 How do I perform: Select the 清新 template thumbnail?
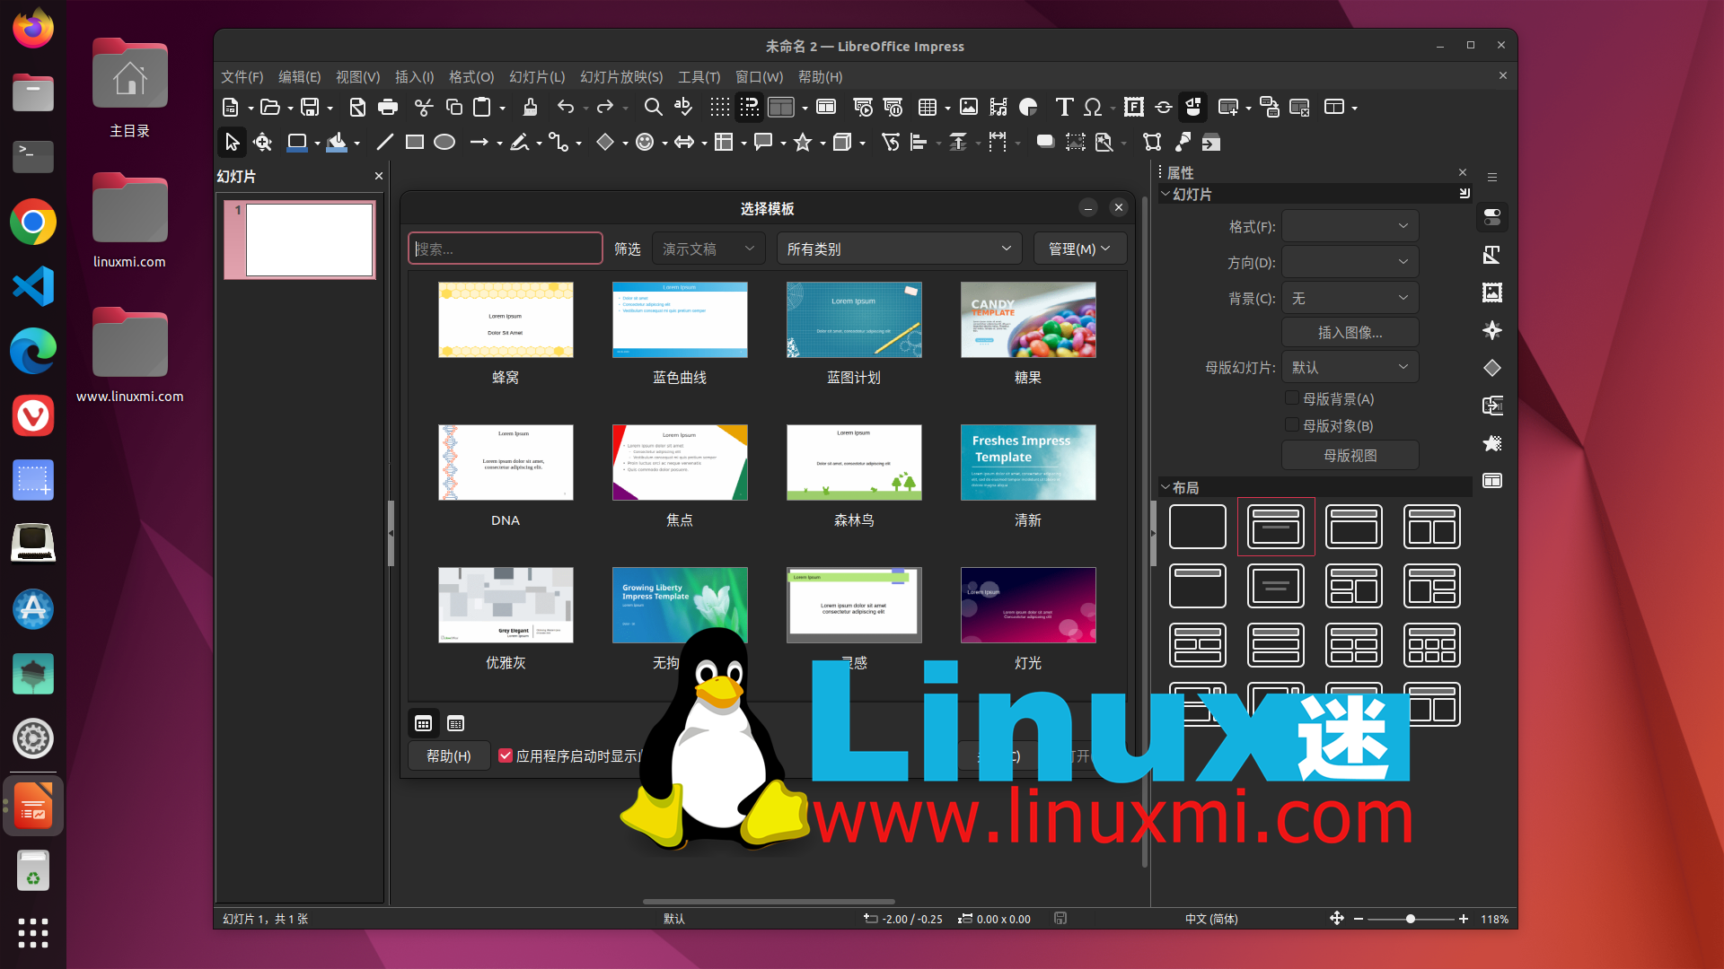pyautogui.click(x=1028, y=463)
